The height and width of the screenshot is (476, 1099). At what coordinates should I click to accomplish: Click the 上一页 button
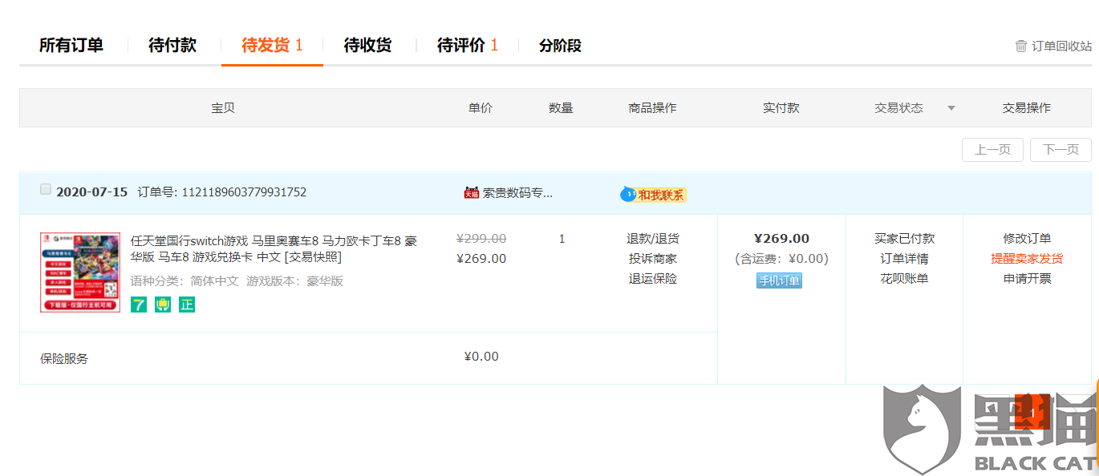pos(992,150)
